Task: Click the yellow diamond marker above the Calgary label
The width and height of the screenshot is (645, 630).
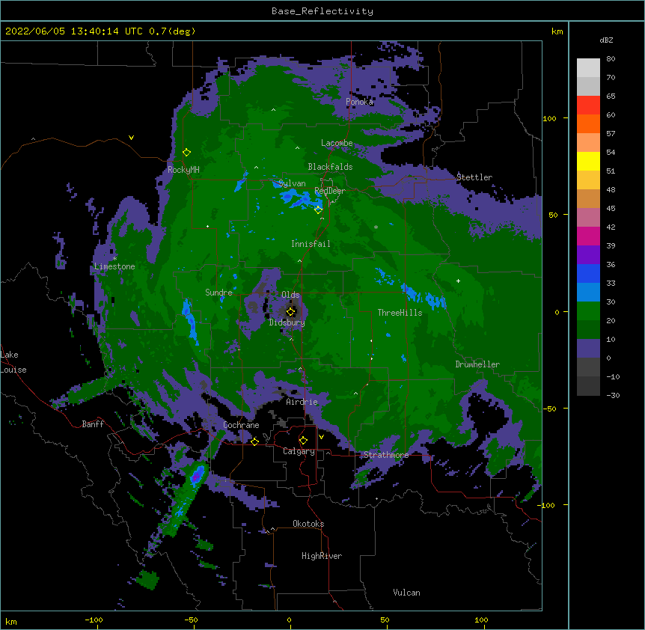Action: tap(303, 441)
